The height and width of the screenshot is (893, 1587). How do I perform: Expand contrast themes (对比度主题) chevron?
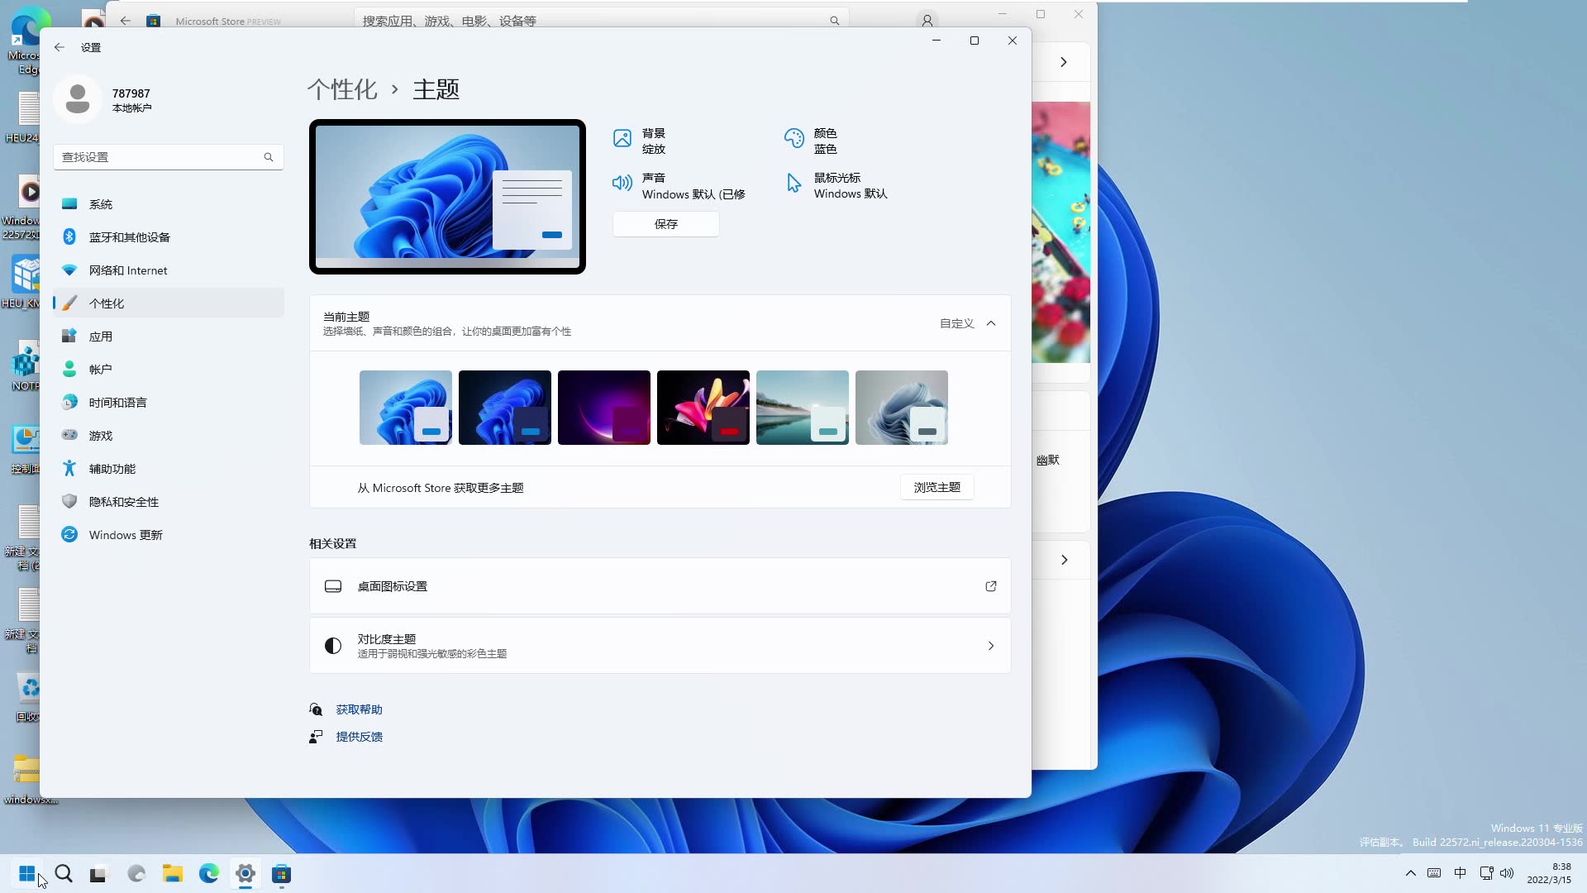pos(990,646)
